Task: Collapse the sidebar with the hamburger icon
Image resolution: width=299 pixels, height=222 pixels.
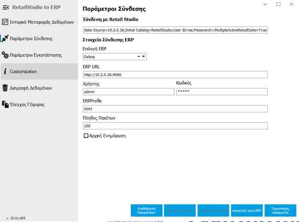Action: point(5,7)
